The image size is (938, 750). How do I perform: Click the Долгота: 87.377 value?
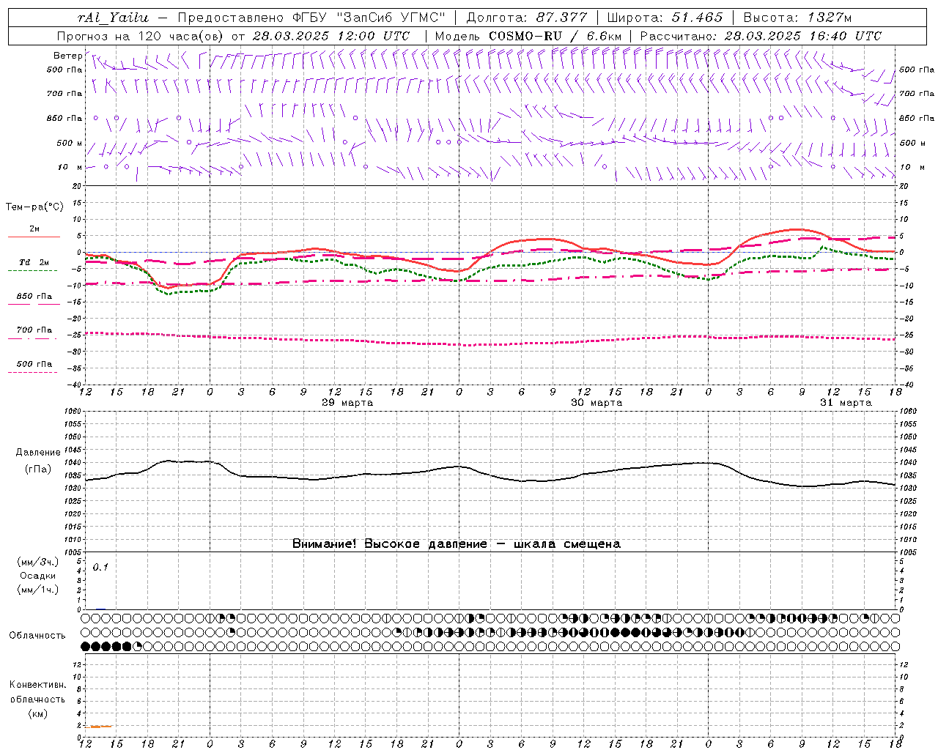pos(526,18)
